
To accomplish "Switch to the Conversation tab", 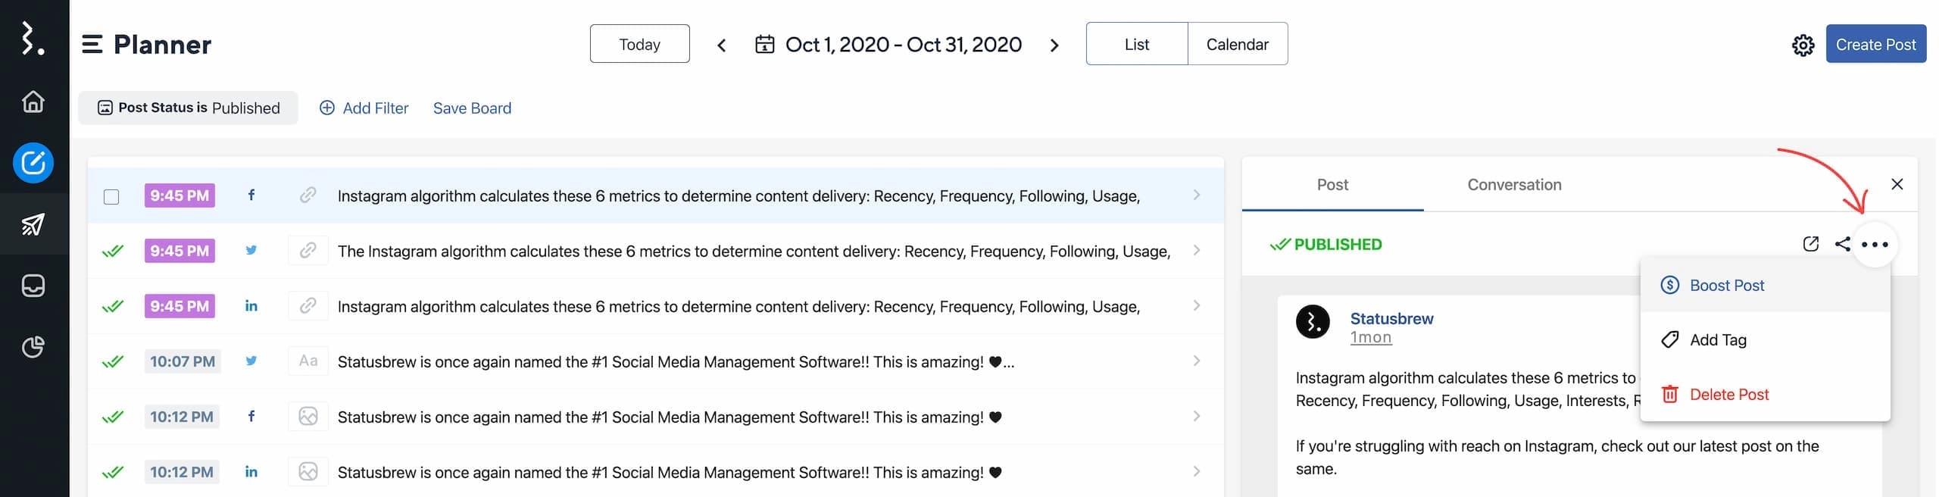I will [1514, 185].
